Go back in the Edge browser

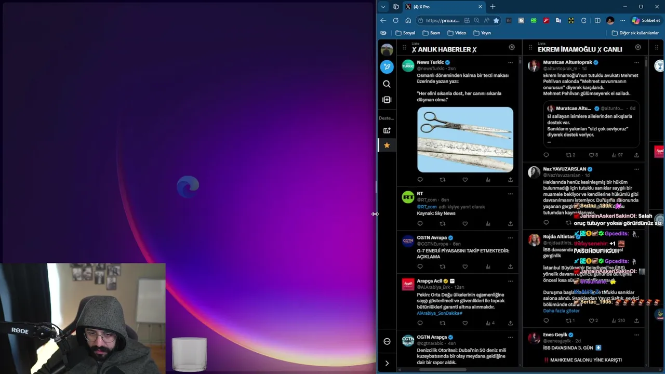point(383,20)
